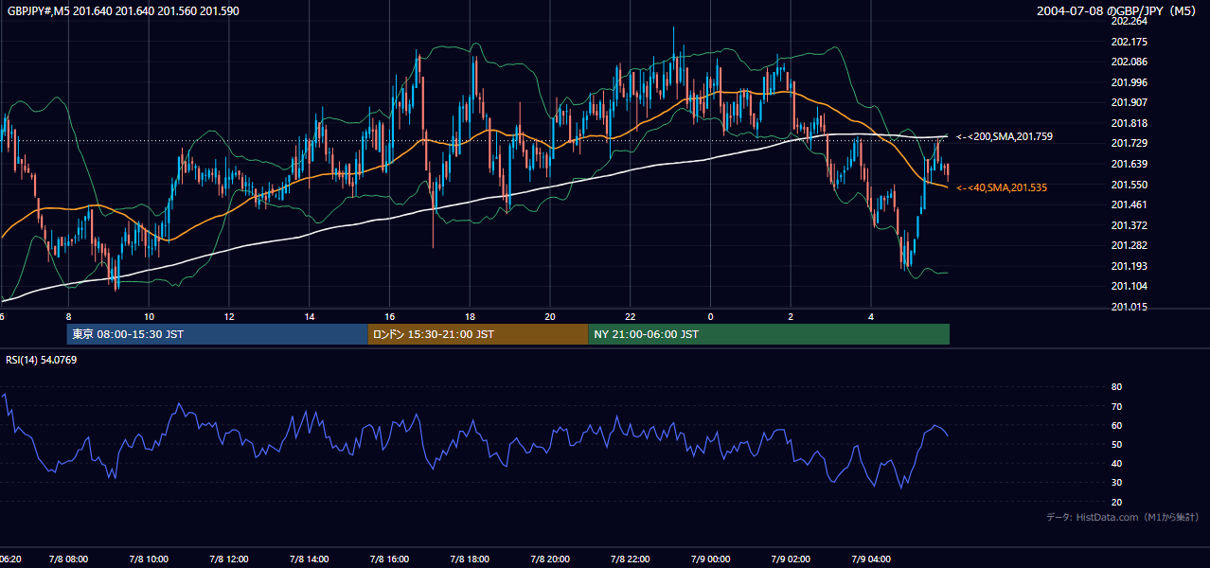Click RSI scale value 50
Image resolution: width=1210 pixels, height=568 pixels.
1116,445
